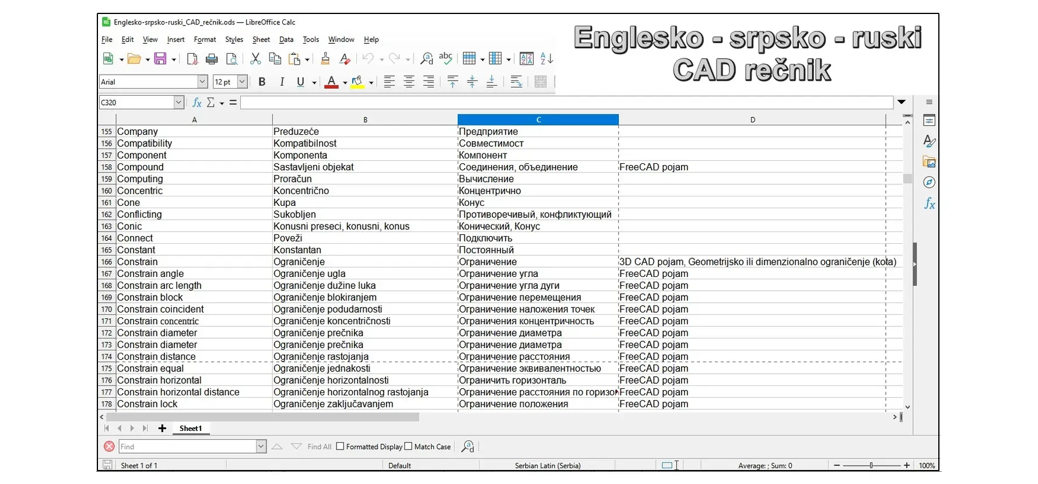Open the sidebar Navigator deck
1038x484 pixels.
(929, 183)
